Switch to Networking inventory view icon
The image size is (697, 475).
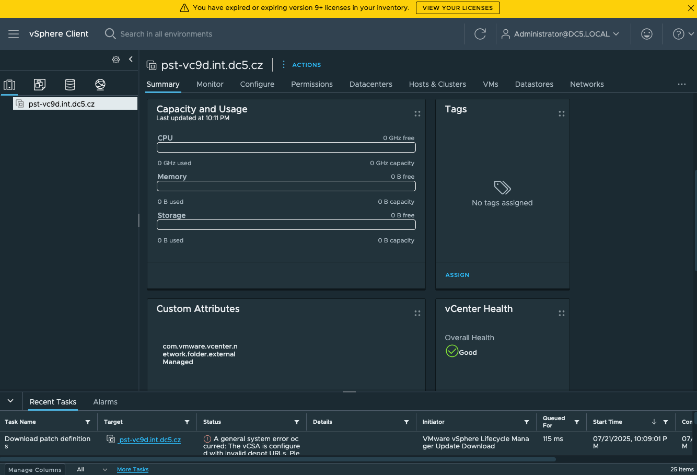(x=100, y=84)
